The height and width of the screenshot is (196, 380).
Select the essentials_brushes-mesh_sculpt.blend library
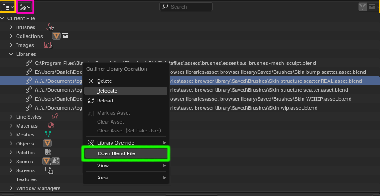[175, 63]
